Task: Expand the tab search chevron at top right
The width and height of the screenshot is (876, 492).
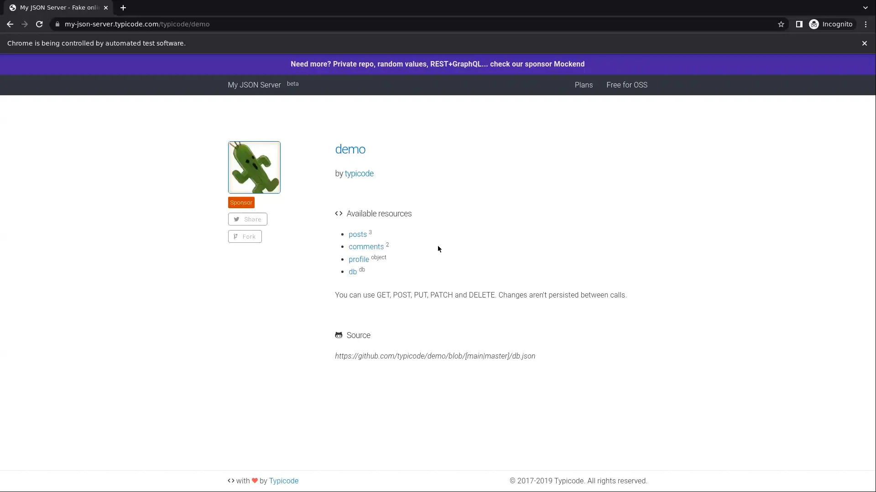Action: pos(865,8)
